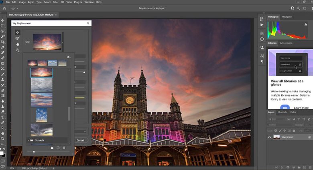The height and width of the screenshot is (170, 313).
Task: Toggle Quick Mask mode
Action: click(3, 161)
